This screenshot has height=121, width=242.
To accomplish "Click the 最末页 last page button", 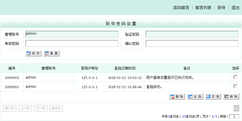I will [56, 108].
